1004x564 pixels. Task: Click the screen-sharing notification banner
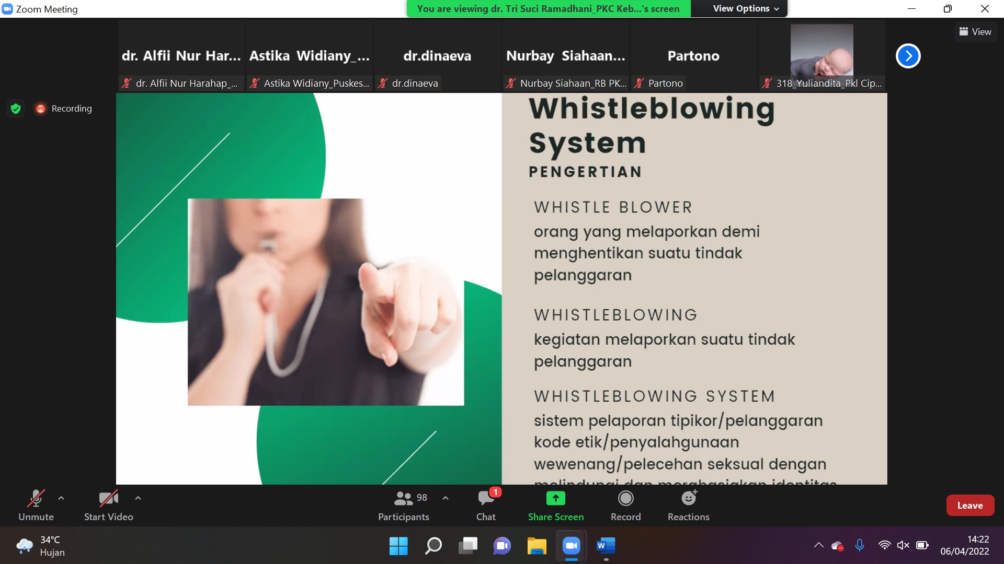click(549, 8)
